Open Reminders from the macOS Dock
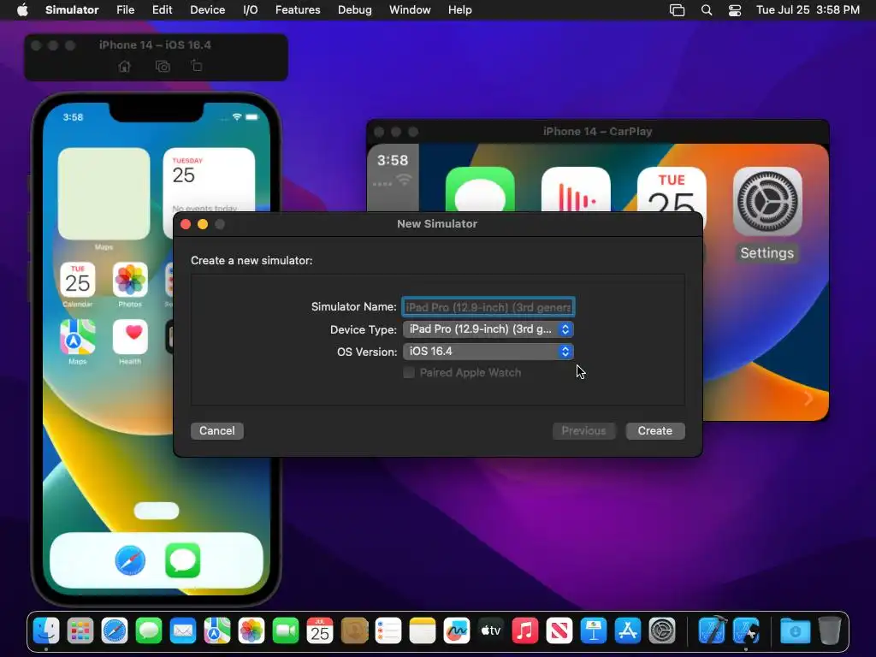The height and width of the screenshot is (657, 876). [x=388, y=631]
